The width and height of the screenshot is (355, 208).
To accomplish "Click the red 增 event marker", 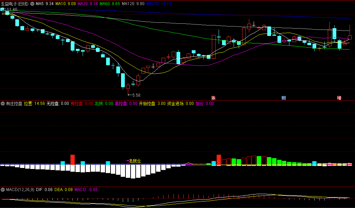I will coord(339,98).
